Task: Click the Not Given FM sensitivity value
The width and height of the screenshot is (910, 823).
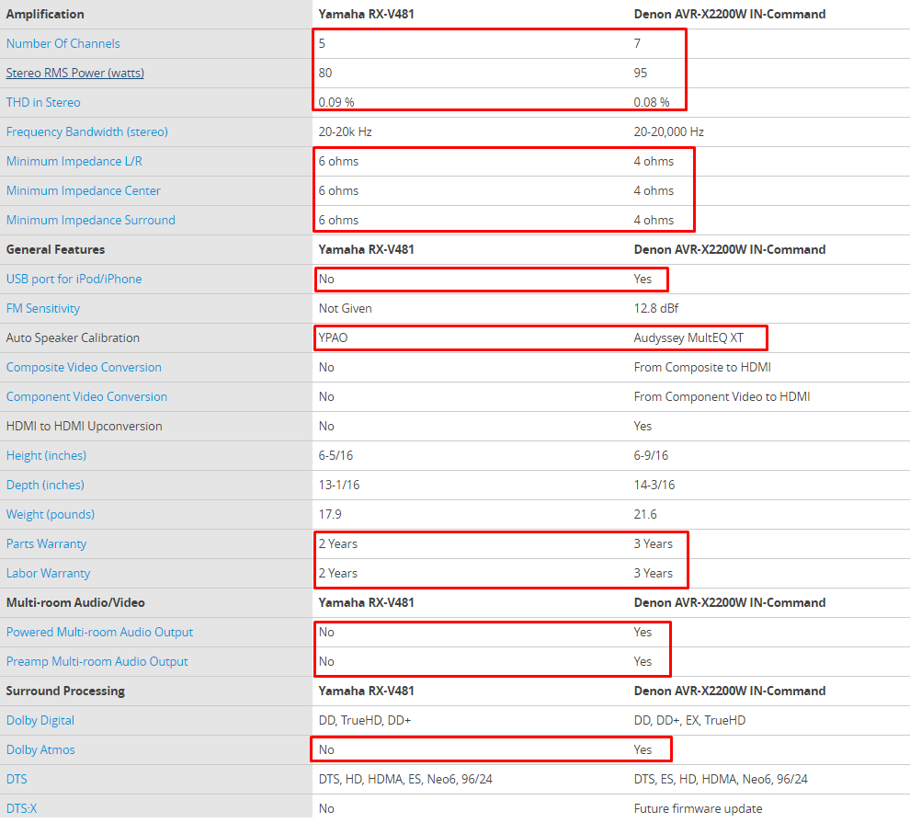Action: pyautogui.click(x=345, y=309)
